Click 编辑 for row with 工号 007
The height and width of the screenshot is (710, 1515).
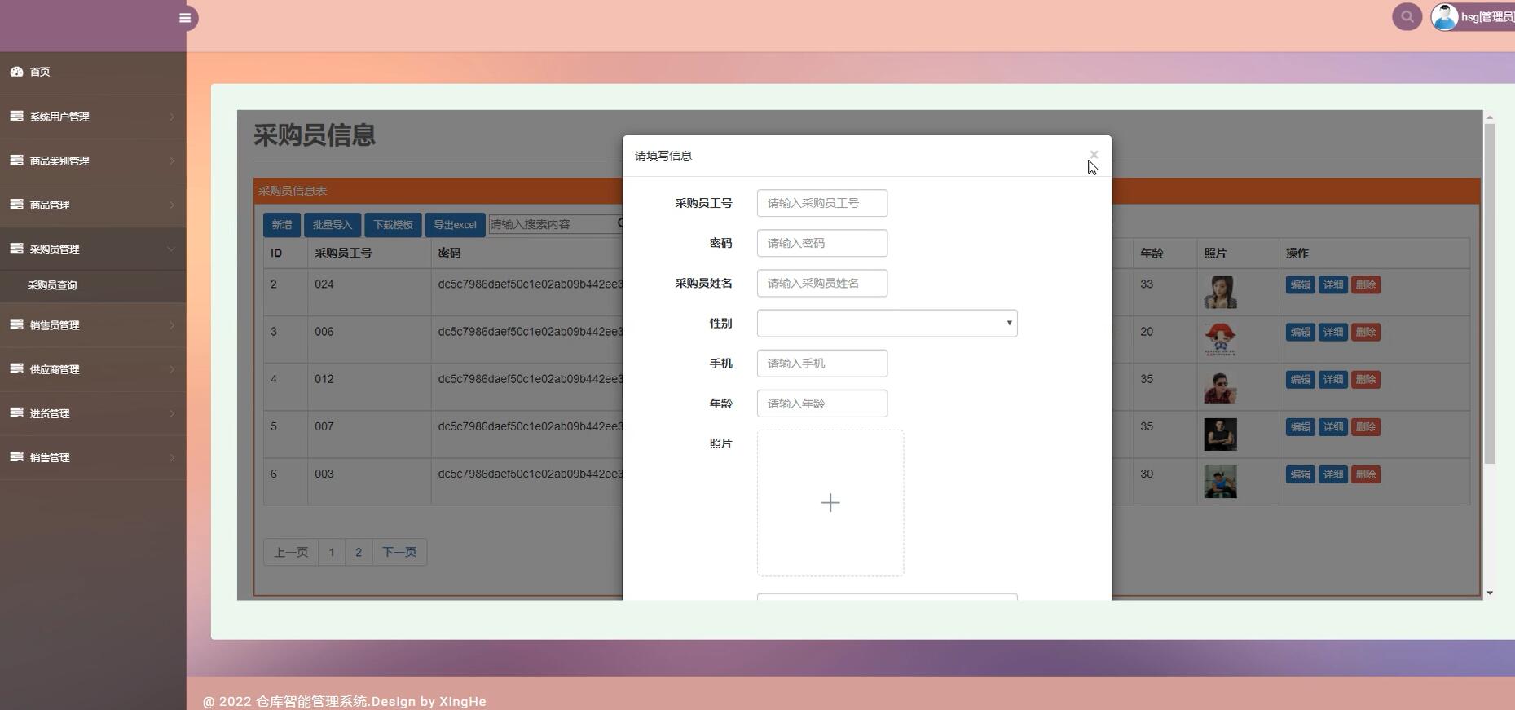pos(1300,426)
